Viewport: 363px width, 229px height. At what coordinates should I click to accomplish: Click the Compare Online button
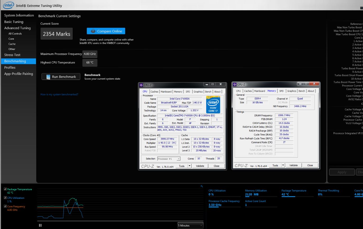(106, 31)
